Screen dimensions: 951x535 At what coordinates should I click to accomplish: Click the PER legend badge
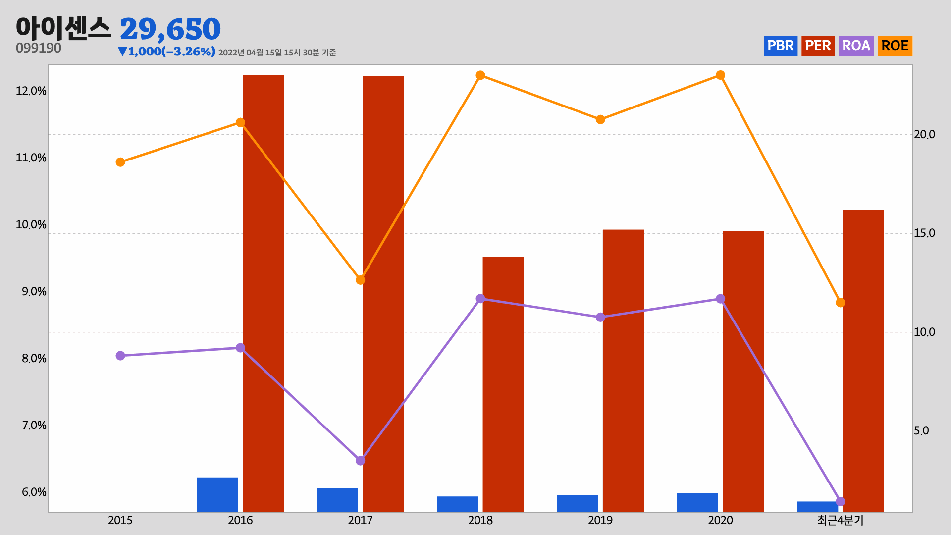[818, 46]
